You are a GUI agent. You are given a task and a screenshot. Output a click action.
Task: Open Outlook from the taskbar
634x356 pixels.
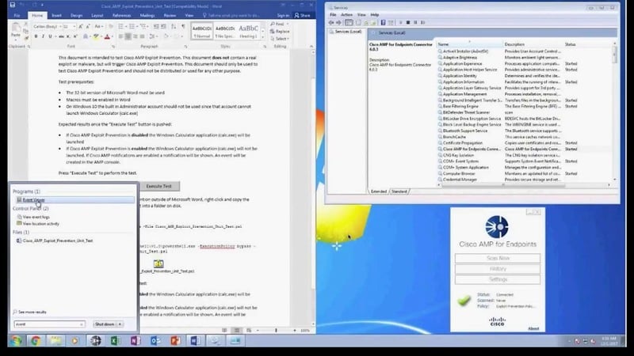[155, 341]
